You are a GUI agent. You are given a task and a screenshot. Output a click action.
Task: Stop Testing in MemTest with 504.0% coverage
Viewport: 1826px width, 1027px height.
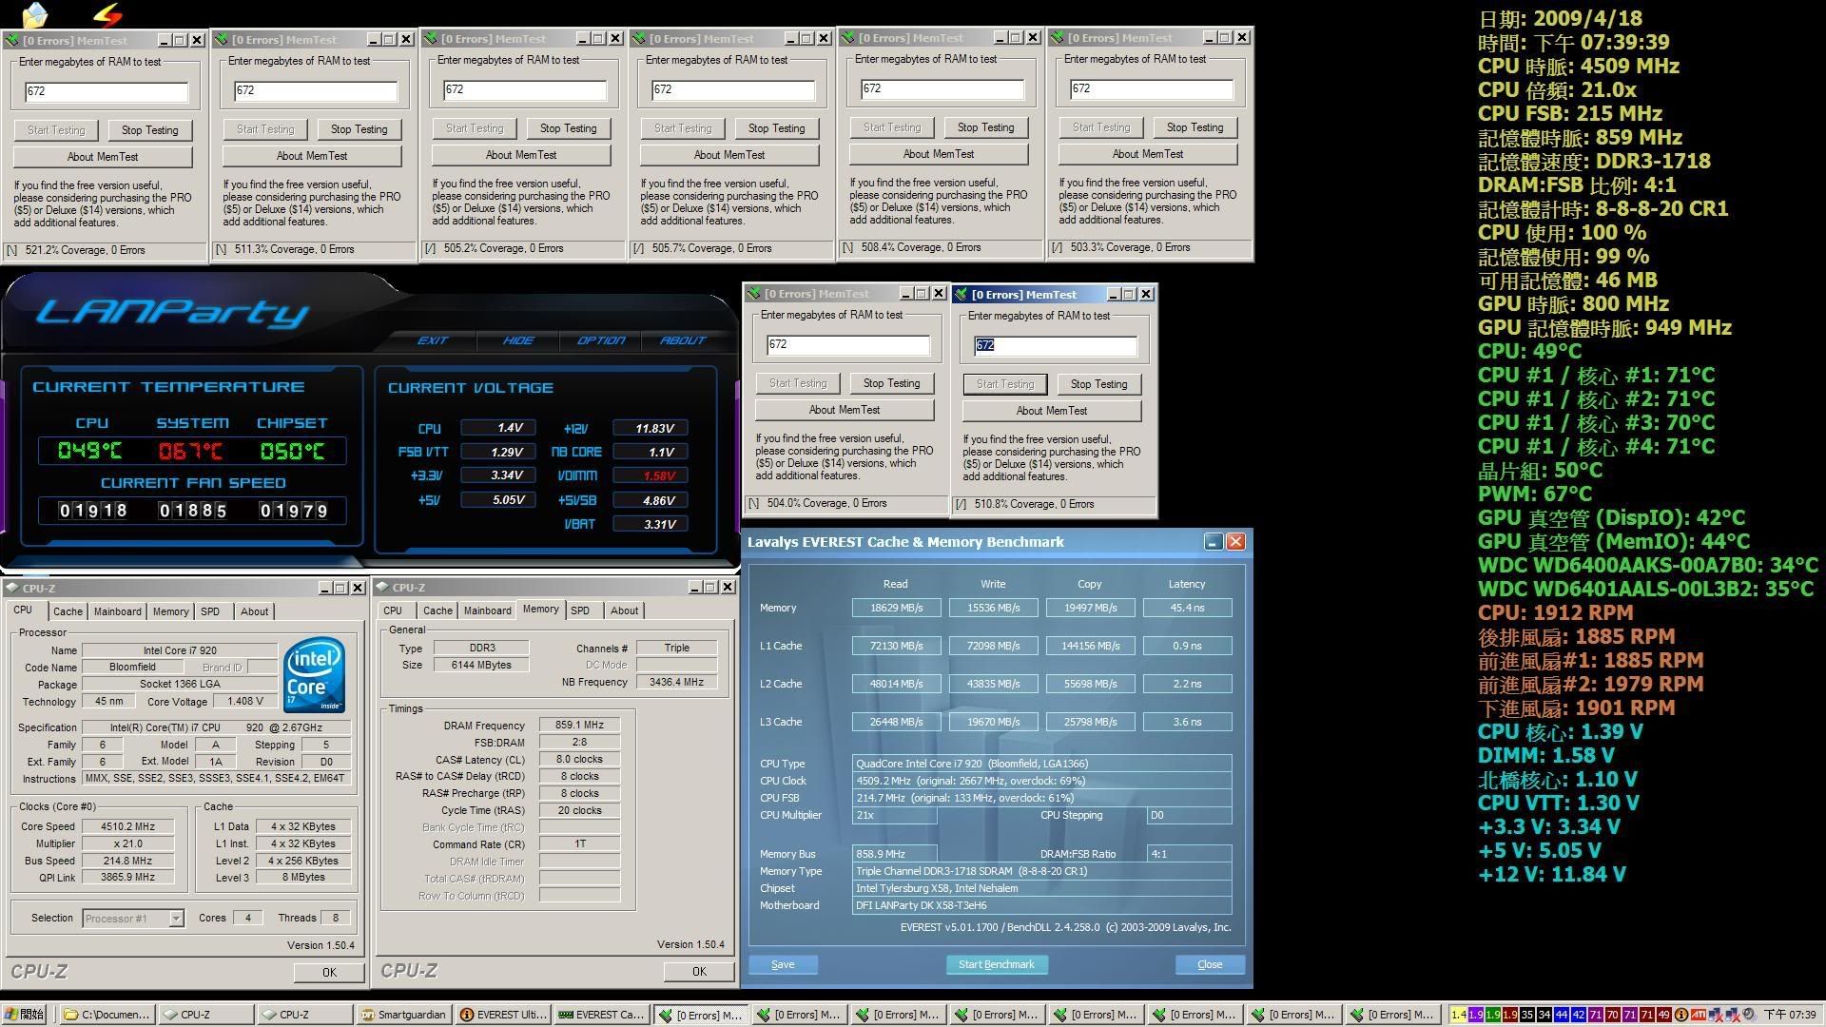click(x=891, y=383)
